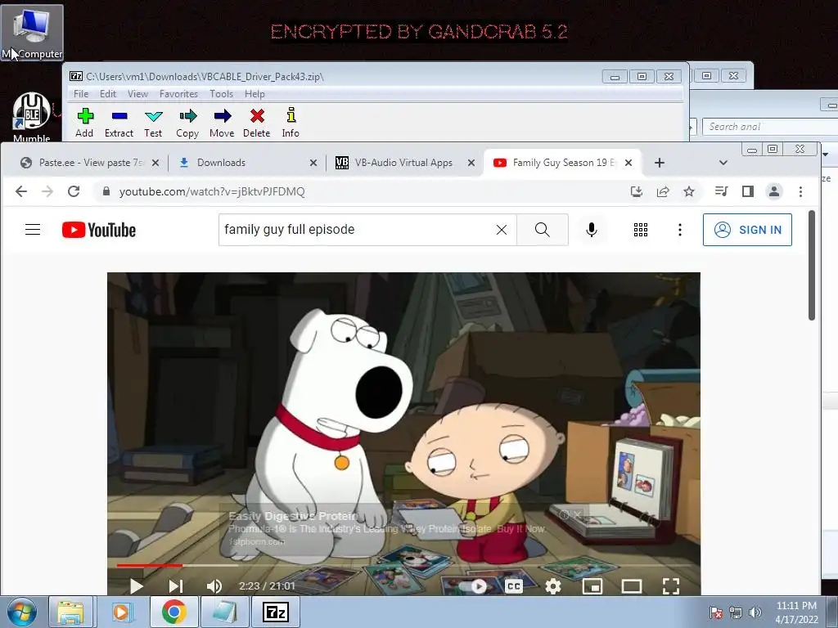Play the Family Guy video
This screenshot has height=628, width=838.
(137, 585)
